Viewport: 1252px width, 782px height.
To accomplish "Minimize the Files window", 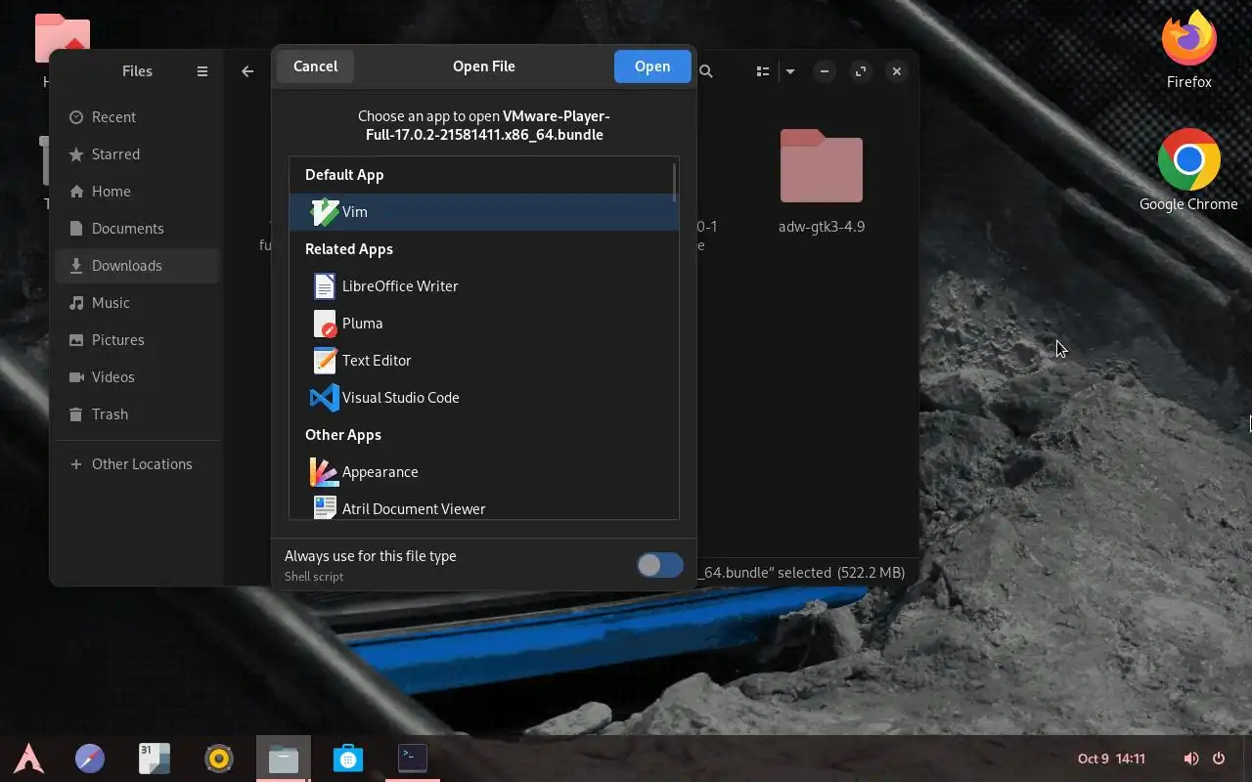I will pyautogui.click(x=825, y=71).
